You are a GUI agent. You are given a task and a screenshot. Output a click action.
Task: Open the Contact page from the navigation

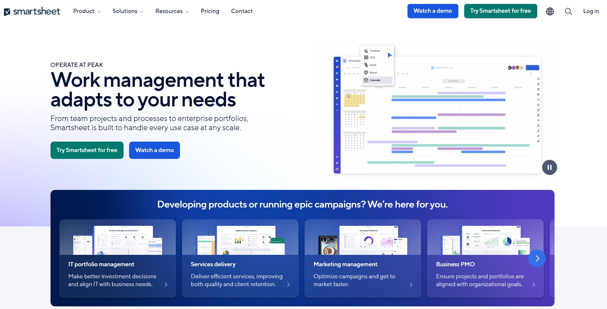242,11
